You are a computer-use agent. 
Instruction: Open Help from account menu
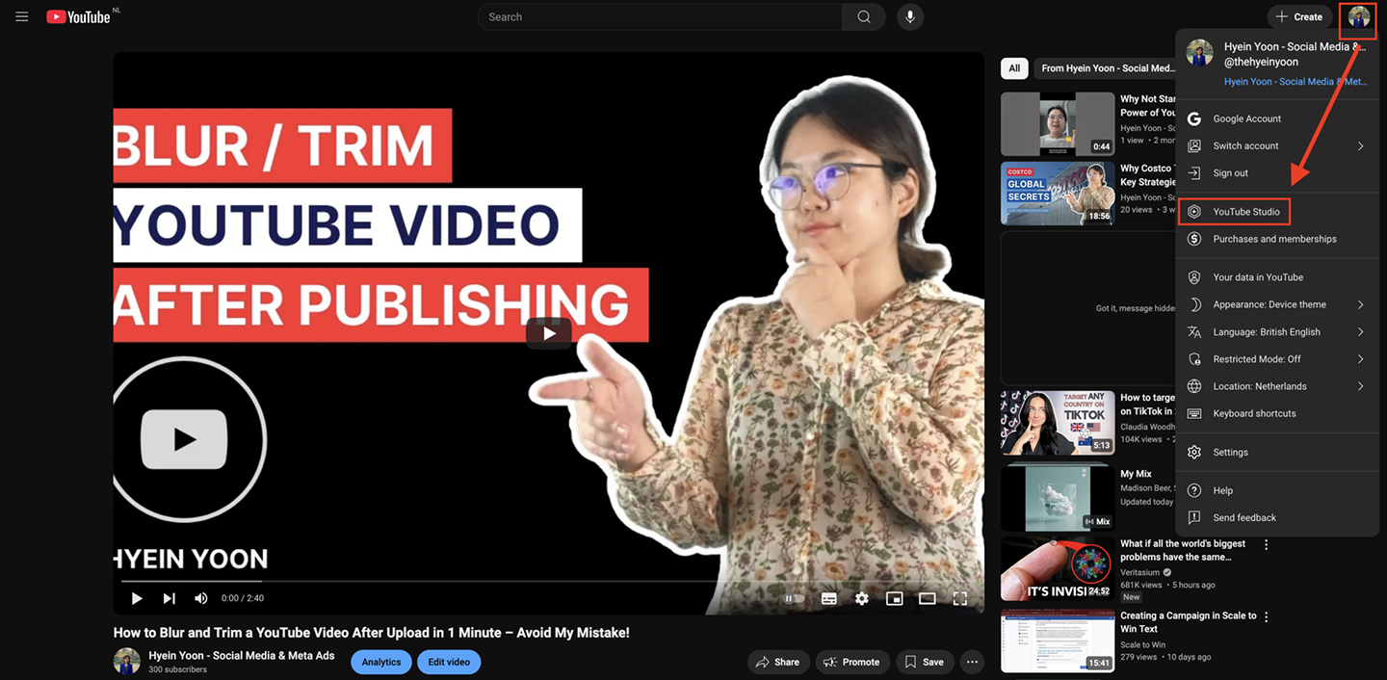(x=1277, y=490)
